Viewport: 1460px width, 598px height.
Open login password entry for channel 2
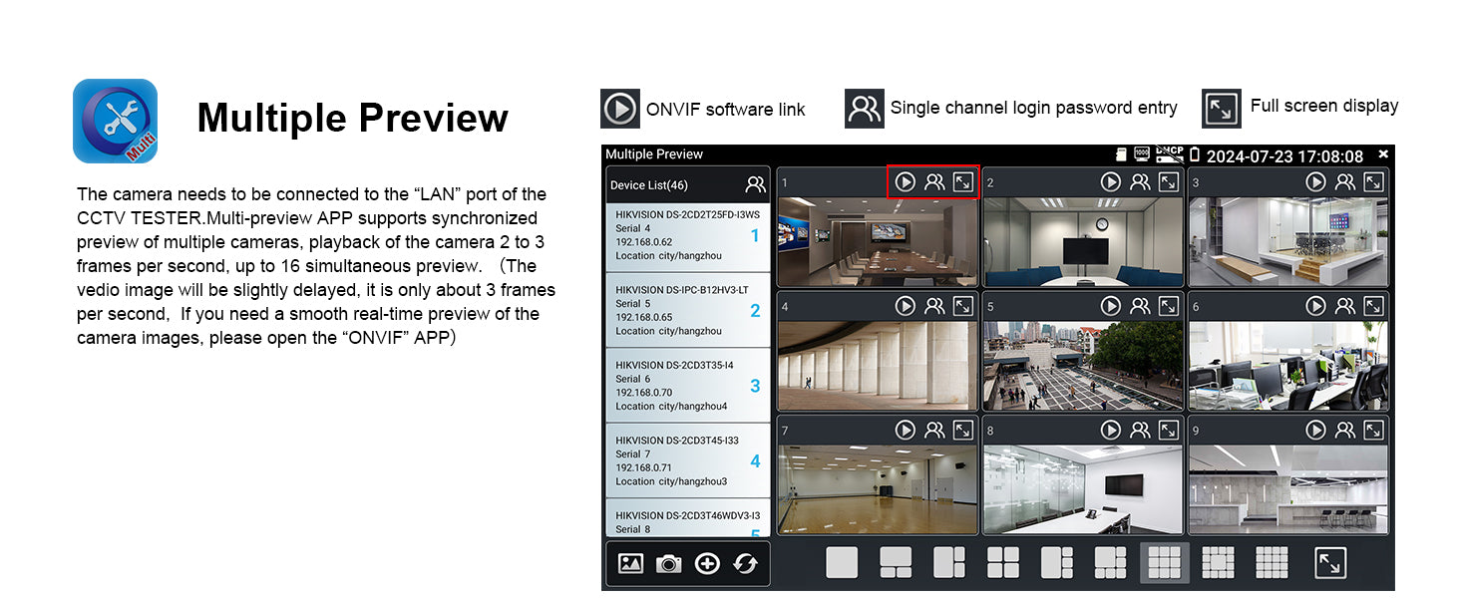pos(1140,181)
